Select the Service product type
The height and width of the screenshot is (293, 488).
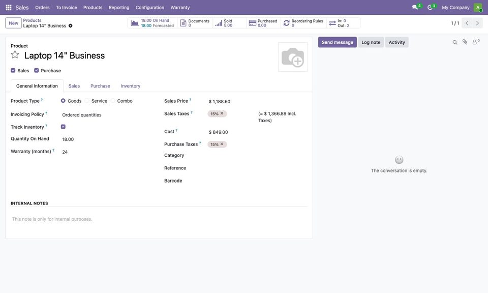87,101
